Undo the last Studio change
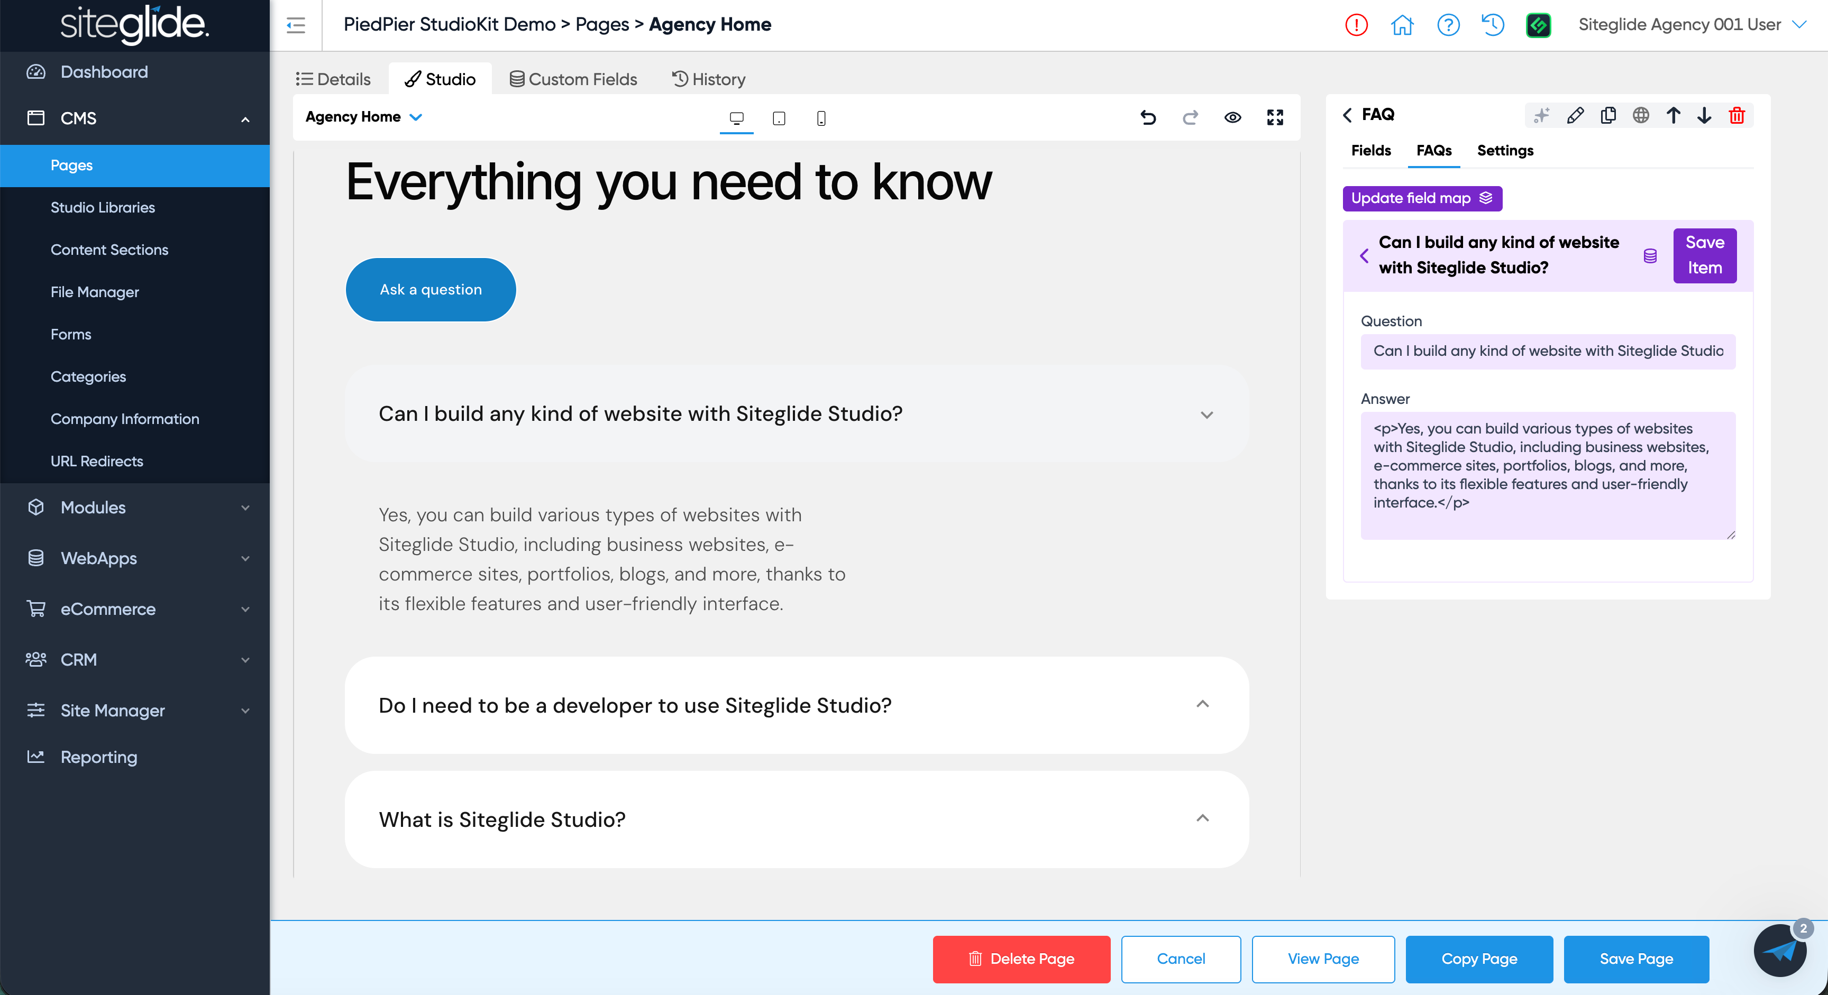This screenshot has width=1828, height=995. 1148,117
